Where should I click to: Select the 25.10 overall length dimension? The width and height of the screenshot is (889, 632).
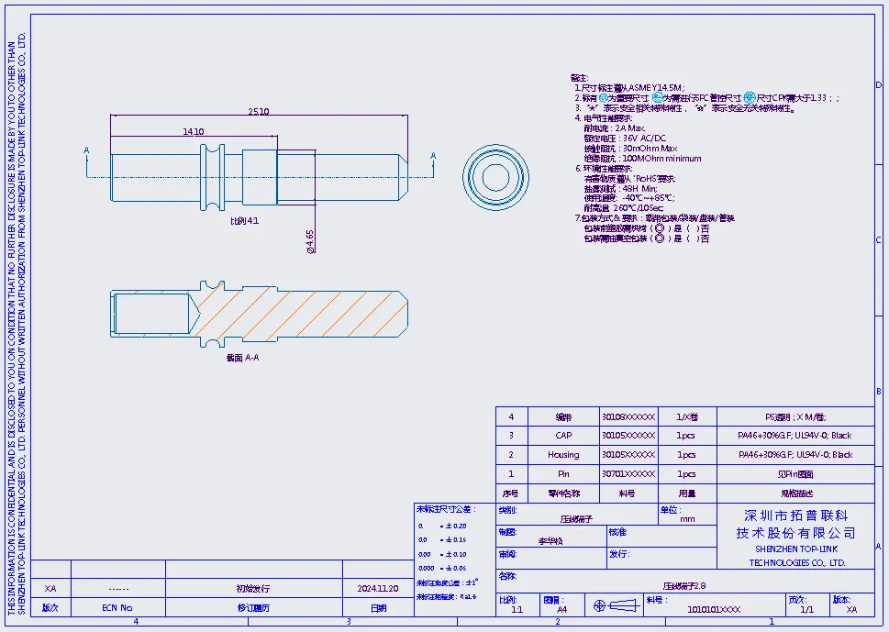258,111
